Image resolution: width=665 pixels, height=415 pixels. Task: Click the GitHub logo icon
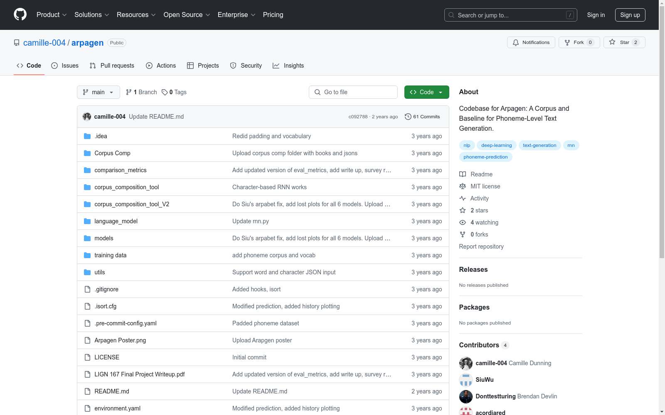(x=20, y=15)
